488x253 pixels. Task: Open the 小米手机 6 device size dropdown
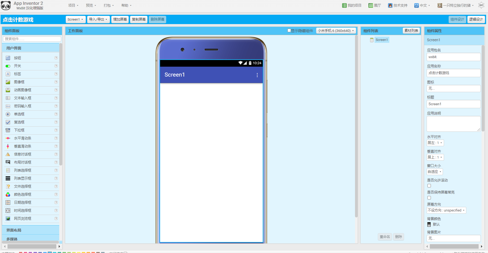click(x=336, y=31)
